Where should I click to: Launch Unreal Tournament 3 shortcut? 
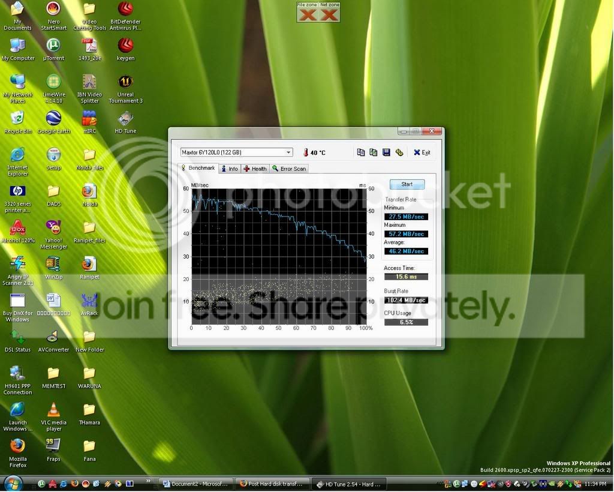tap(126, 89)
